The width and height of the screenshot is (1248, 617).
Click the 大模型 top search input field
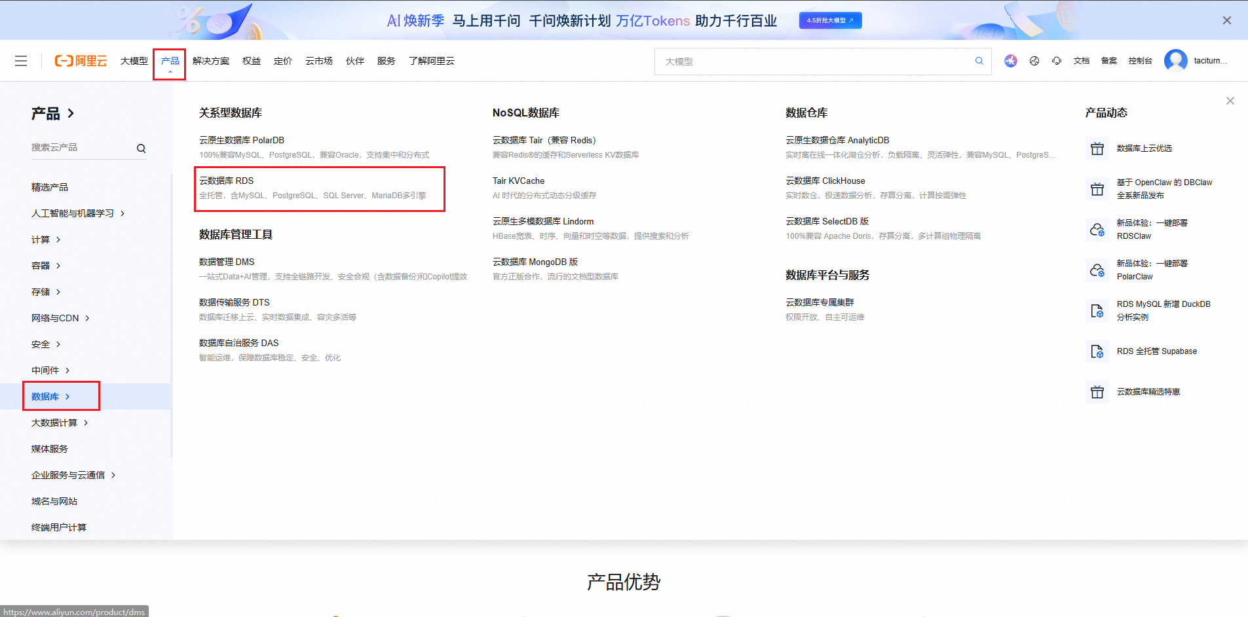(812, 62)
